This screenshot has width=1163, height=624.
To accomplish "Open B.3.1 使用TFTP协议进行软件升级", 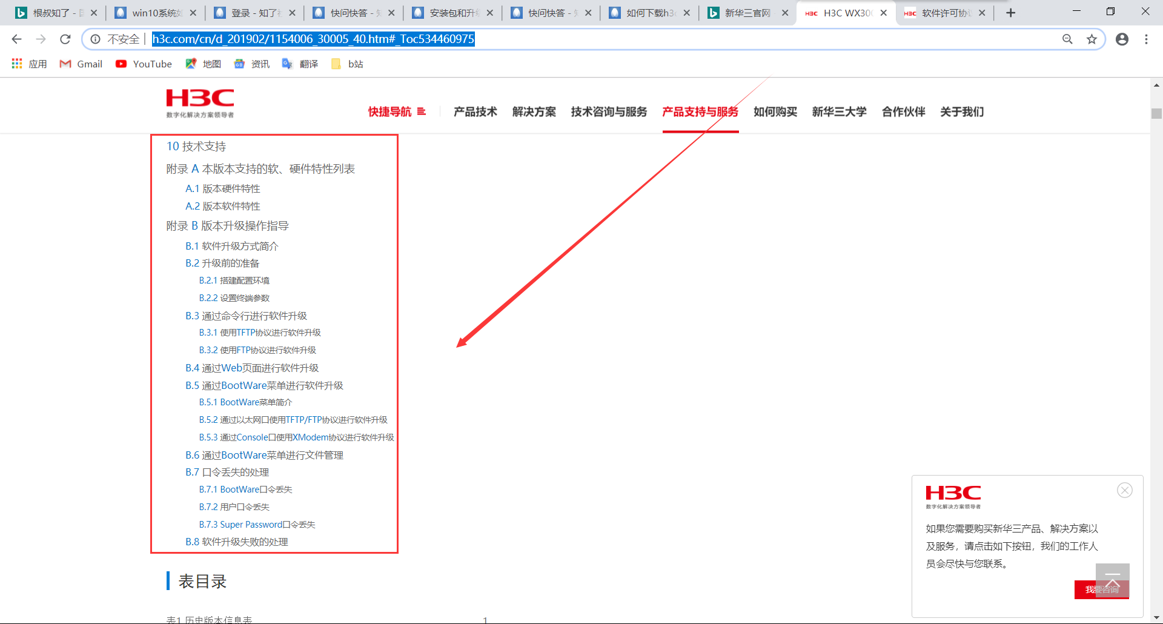I will [260, 333].
